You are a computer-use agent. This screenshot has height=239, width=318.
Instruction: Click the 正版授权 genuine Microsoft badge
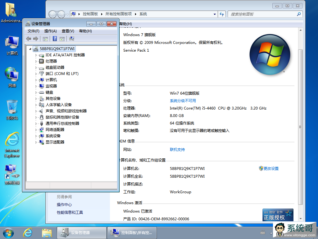[x=278, y=215]
